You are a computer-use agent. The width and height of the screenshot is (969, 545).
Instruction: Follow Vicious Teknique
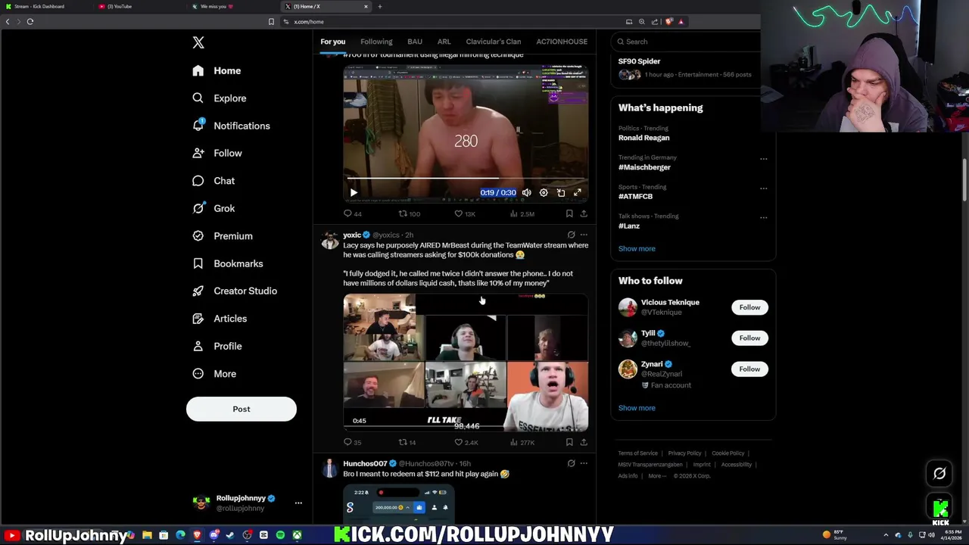[749, 307]
